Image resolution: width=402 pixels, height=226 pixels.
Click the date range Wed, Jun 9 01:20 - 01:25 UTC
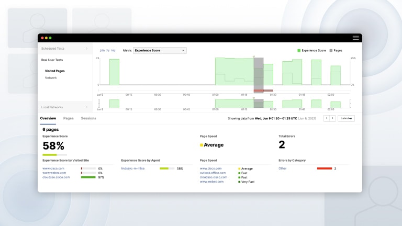click(x=276, y=118)
